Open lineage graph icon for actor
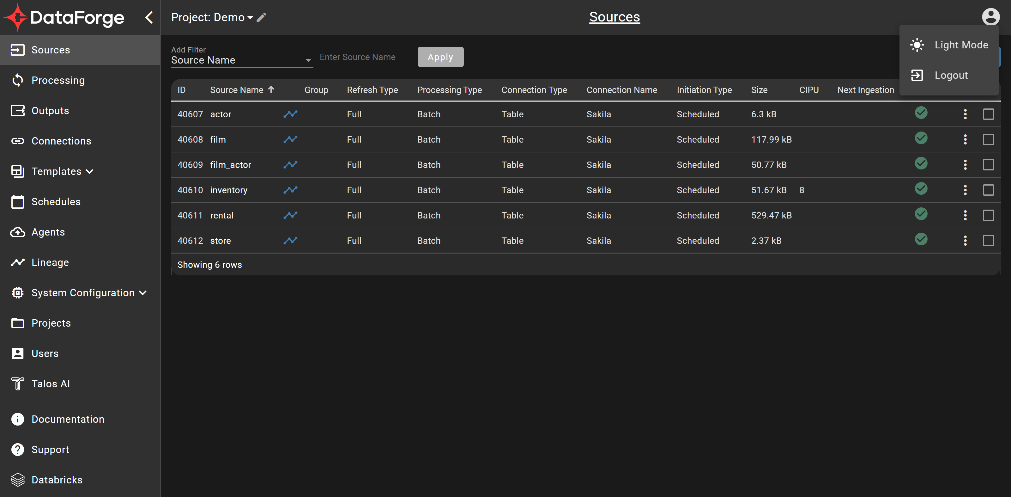 (290, 114)
